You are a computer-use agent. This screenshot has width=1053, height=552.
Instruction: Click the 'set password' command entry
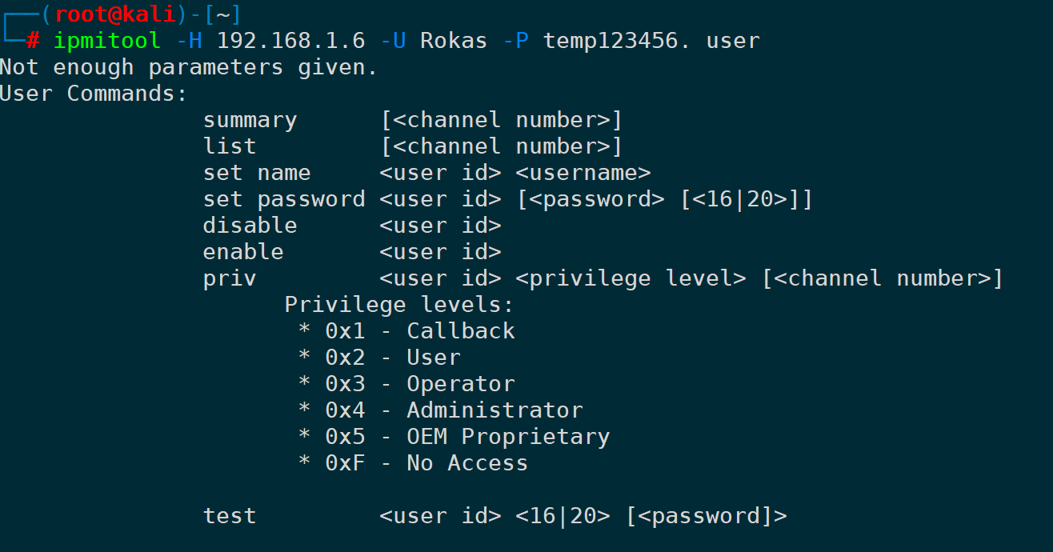pos(284,199)
